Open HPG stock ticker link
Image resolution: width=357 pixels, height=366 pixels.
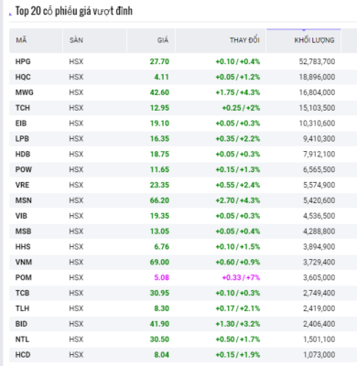tap(23, 61)
